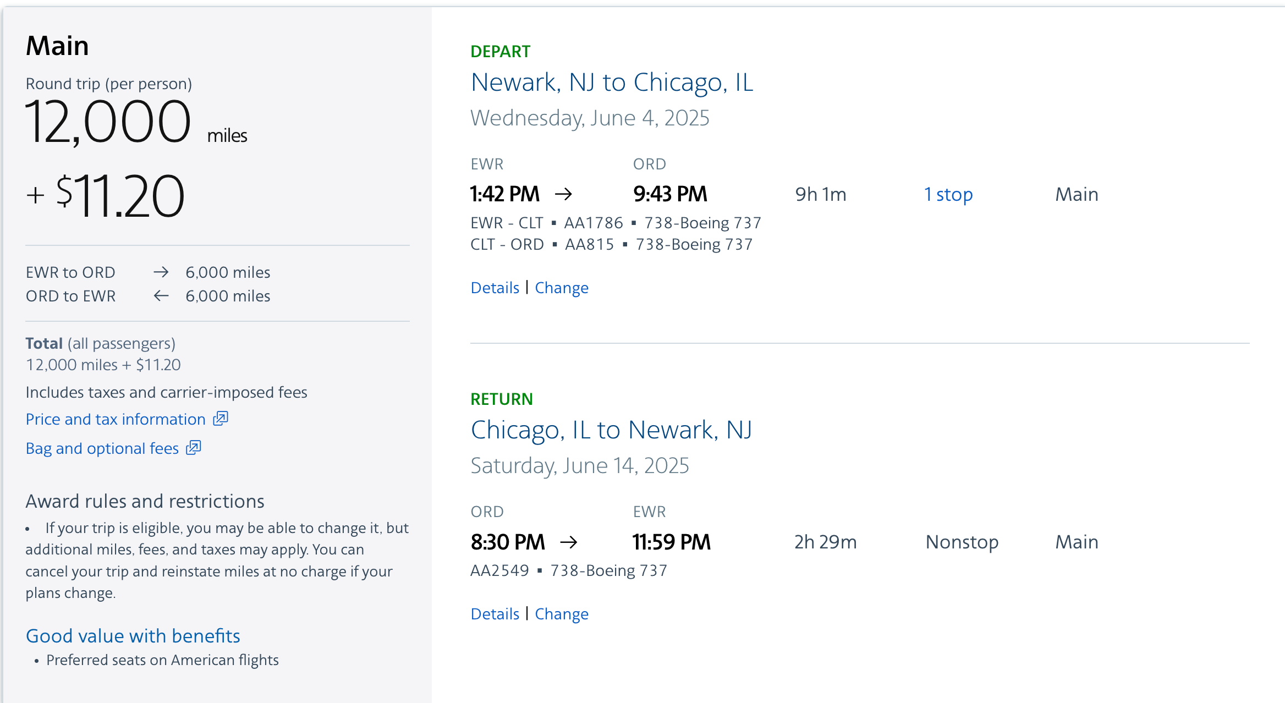Select the Newark, NJ to Chicago, IL heading
Viewport: 1285px width, 703px height.
[612, 83]
